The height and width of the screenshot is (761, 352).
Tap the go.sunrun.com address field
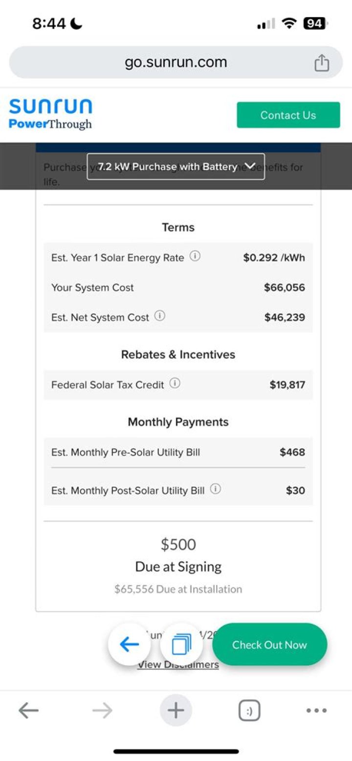176,63
